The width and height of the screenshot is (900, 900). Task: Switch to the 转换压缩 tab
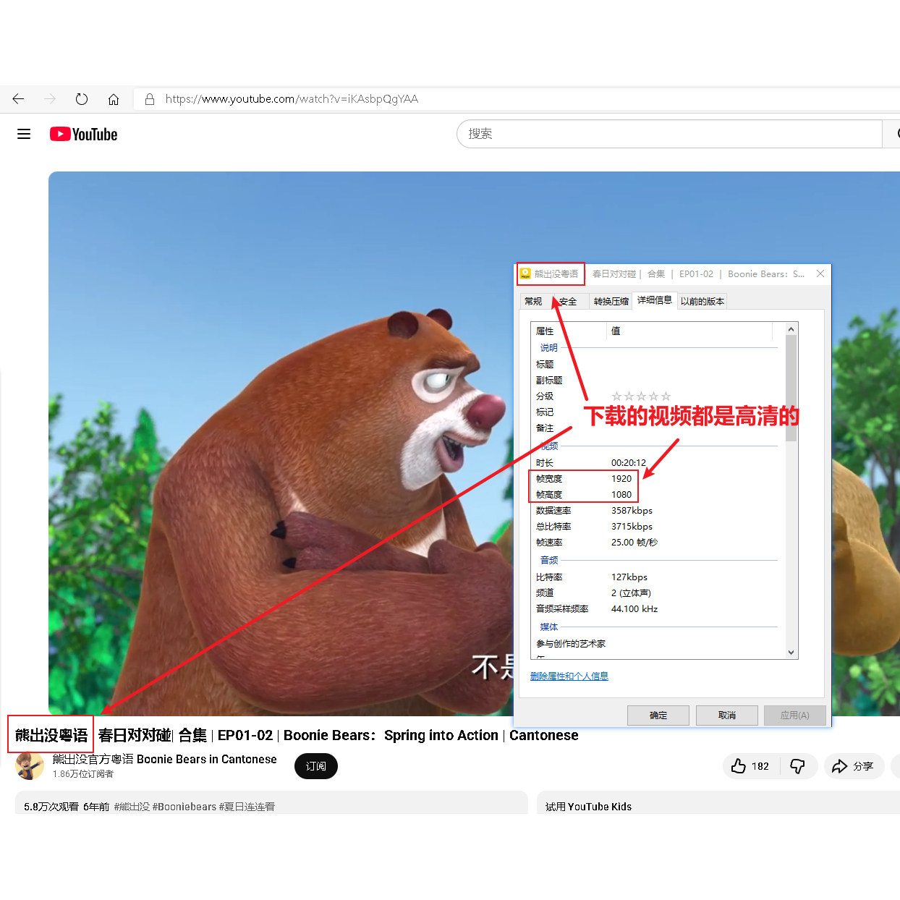(611, 301)
